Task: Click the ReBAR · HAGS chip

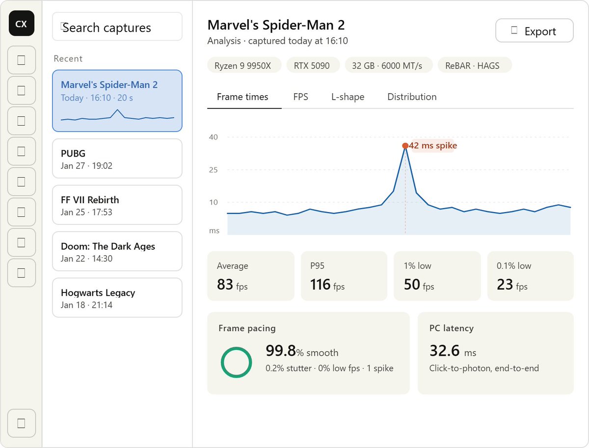Action: (x=475, y=65)
